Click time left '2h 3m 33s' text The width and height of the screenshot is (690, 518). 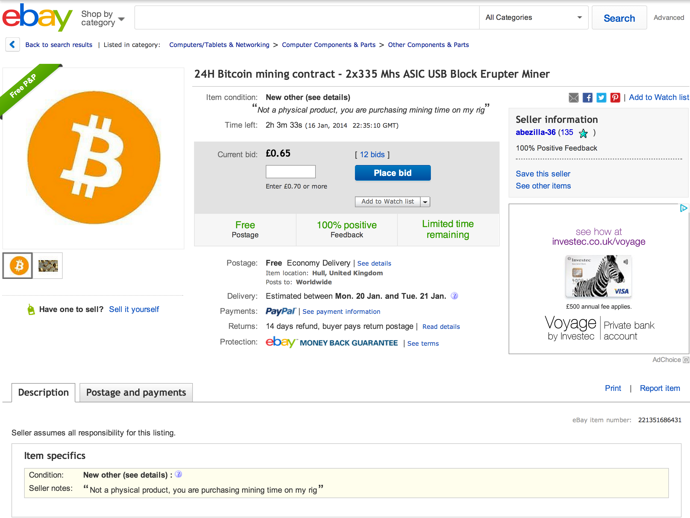tap(284, 125)
